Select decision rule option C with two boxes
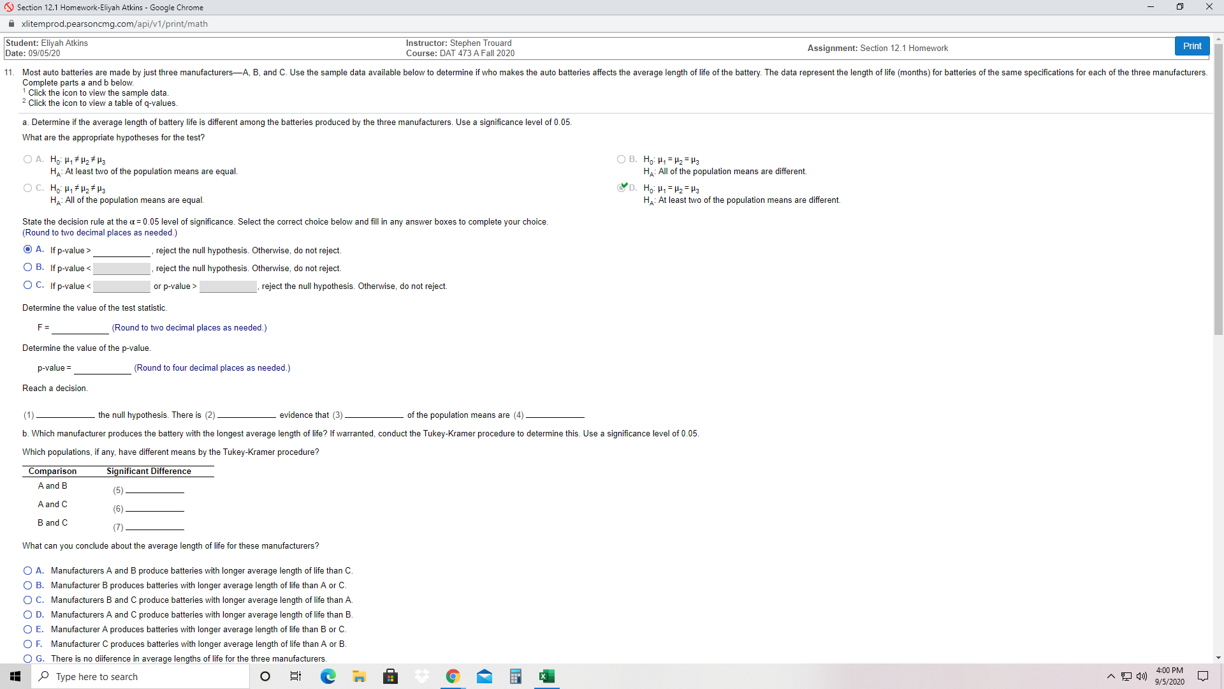The image size is (1224, 689). 27,285
